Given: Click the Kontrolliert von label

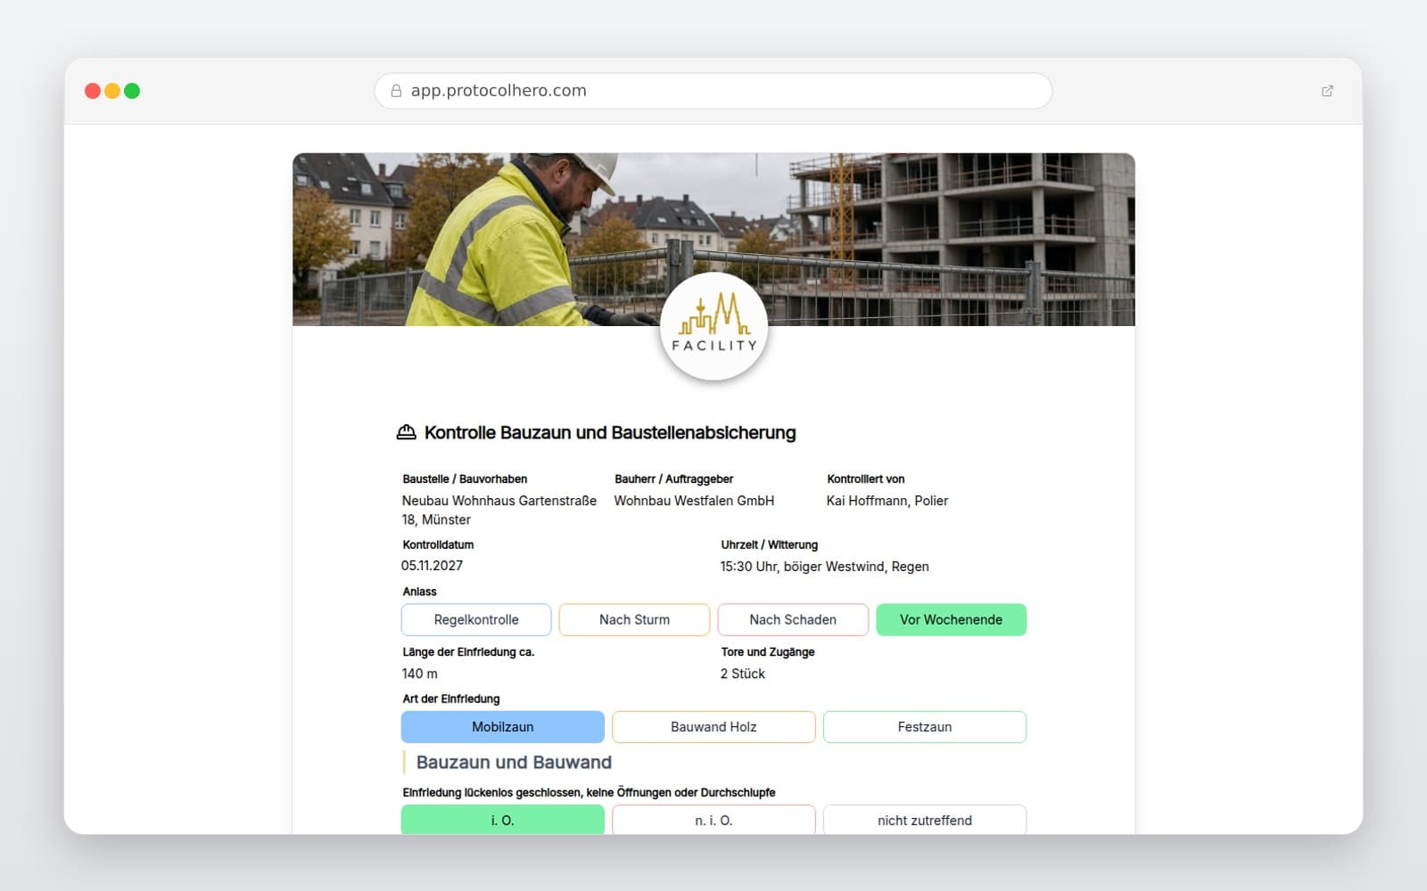Looking at the screenshot, I should pyautogui.click(x=865, y=478).
